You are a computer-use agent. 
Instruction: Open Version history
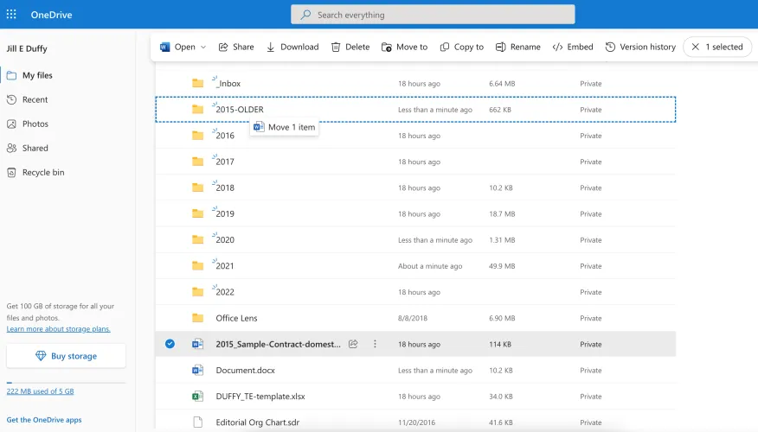pos(640,47)
